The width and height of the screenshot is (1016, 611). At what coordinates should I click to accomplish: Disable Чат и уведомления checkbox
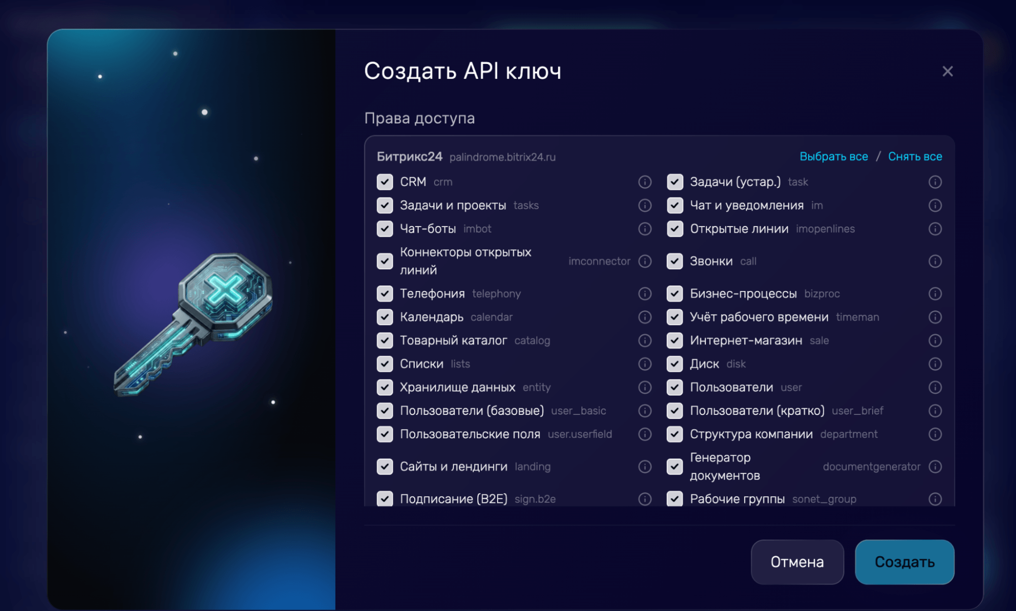coord(674,205)
